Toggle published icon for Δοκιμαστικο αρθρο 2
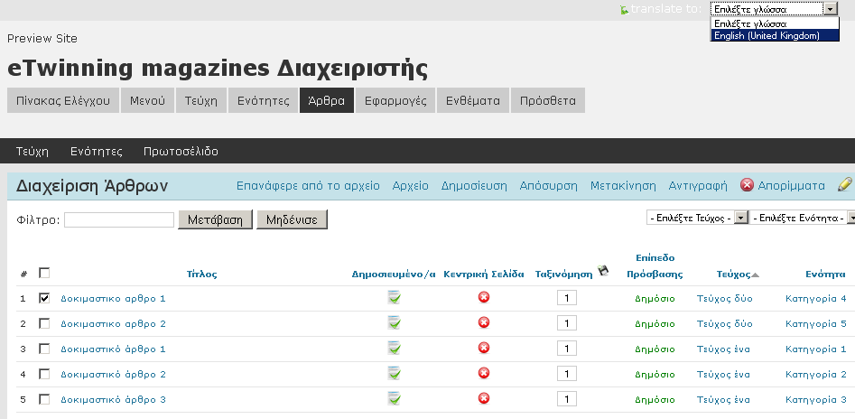 [395, 323]
